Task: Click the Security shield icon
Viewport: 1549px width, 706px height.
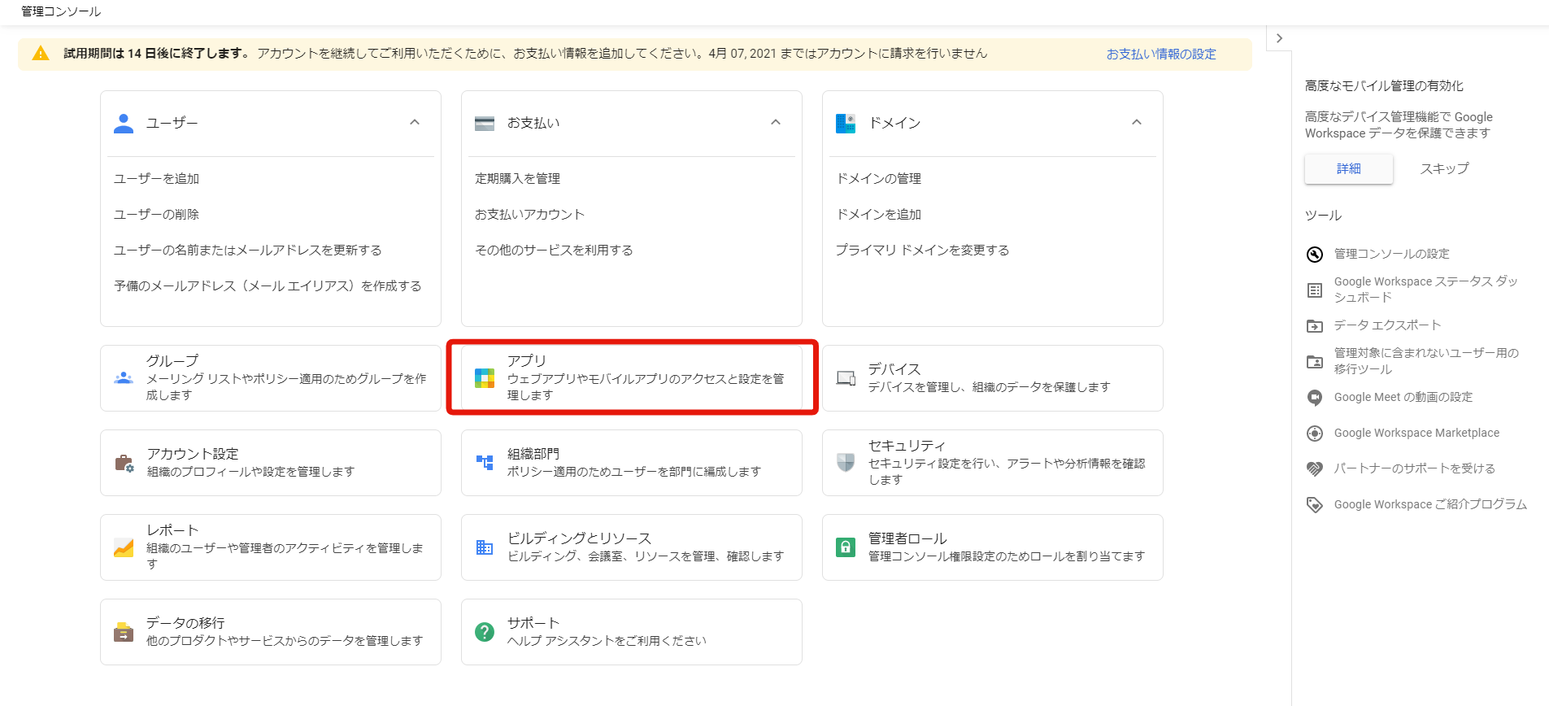Action: tap(846, 463)
